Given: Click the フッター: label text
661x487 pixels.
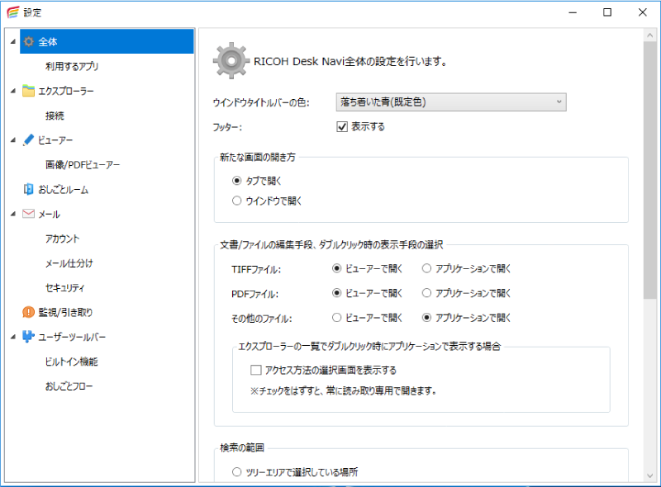Looking at the screenshot, I should pyautogui.click(x=227, y=127).
